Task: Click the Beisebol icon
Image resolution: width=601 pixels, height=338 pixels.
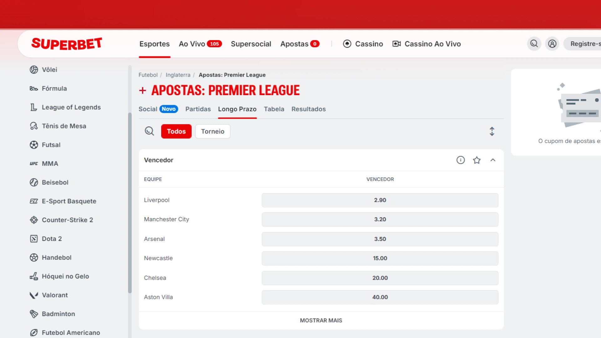Action: pos(34,182)
